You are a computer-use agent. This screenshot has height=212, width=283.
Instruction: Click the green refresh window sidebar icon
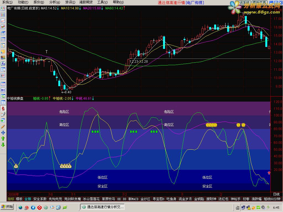pyautogui.click(x=3, y=96)
